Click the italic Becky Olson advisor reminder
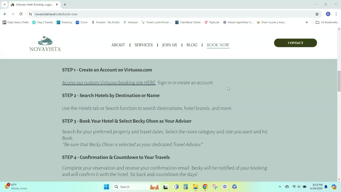Viewport: 341px width, 192px height. tap(133, 145)
